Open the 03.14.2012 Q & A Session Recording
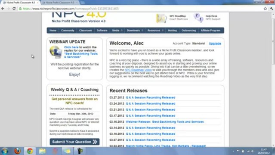Viewport: 275px width, 155px height. click(x=151, y=128)
